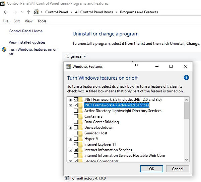The image size is (201, 182).
Task: Enable the Hyper-V checkbox
Action: pos(76,139)
